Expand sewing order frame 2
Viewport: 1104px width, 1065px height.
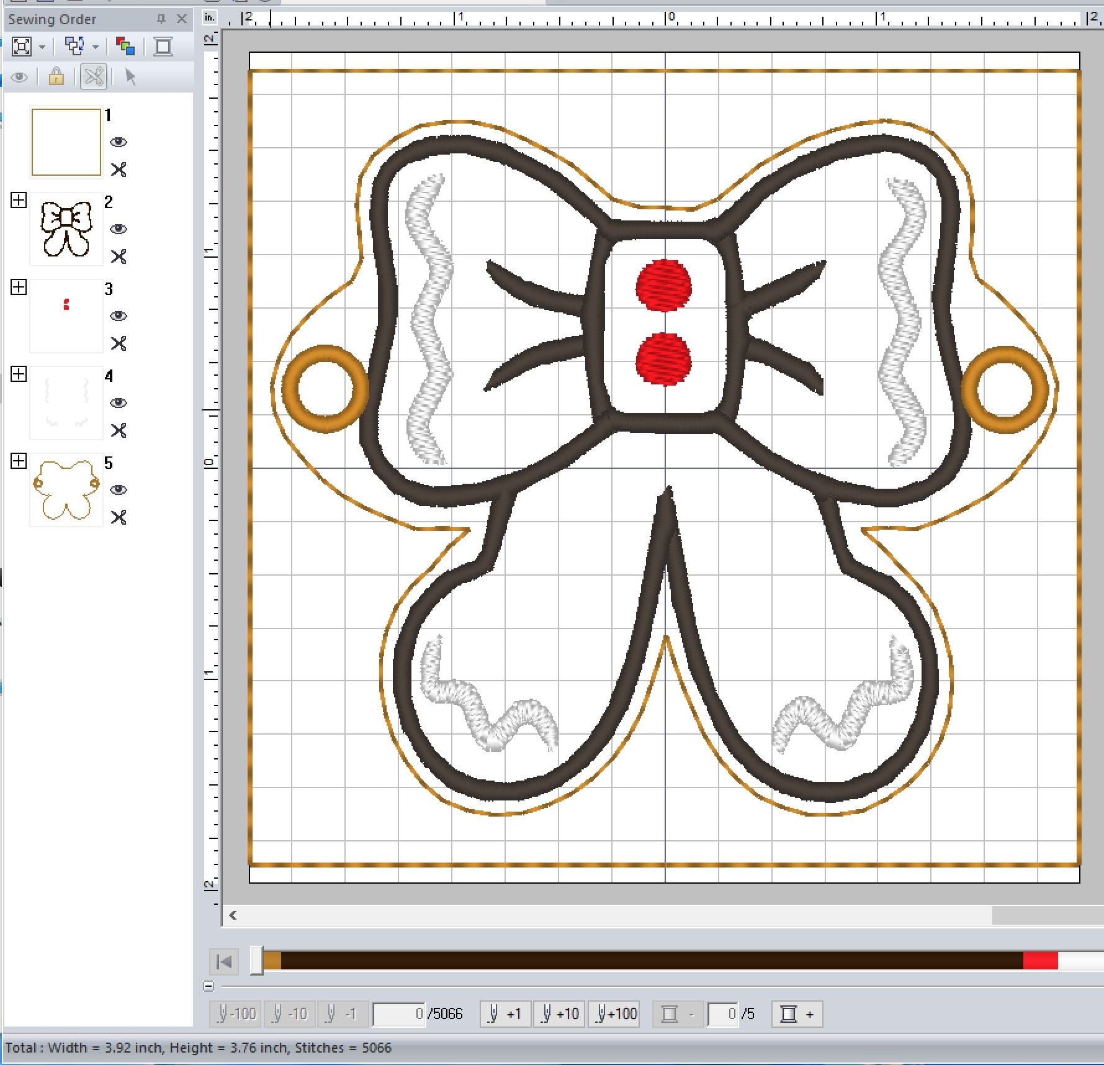pos(19,200)
